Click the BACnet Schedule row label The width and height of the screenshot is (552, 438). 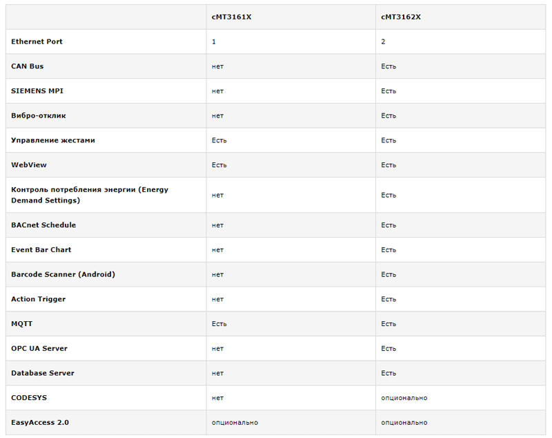pyautogui.click(x=43, y=225)
